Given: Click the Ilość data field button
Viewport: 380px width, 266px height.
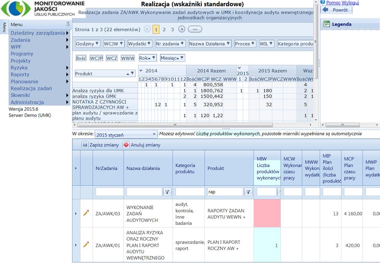Looking at the screenshot, I should (x=81, y=58).
